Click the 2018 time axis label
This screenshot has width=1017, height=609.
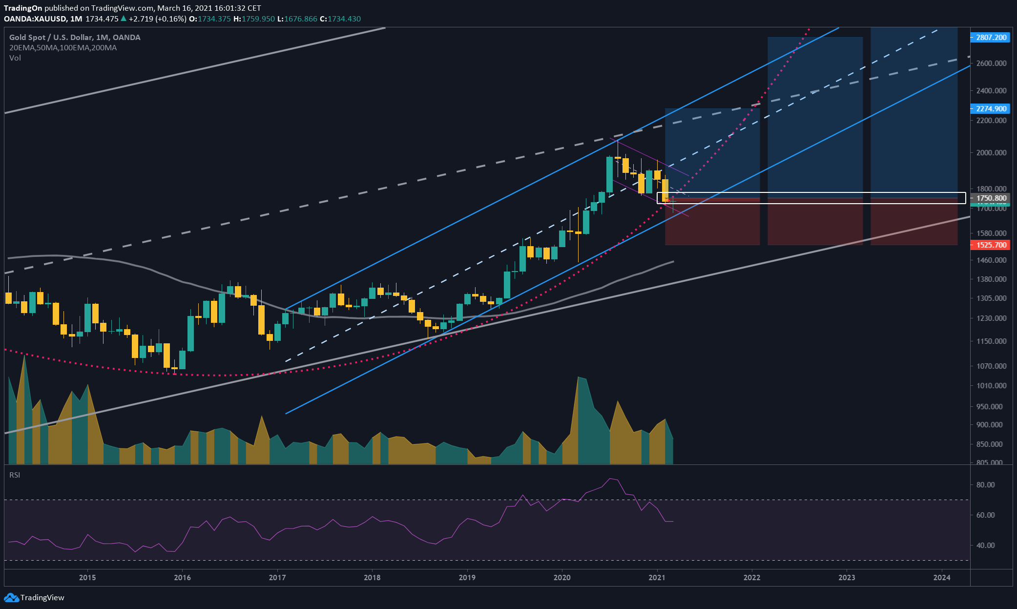point(372,577)
